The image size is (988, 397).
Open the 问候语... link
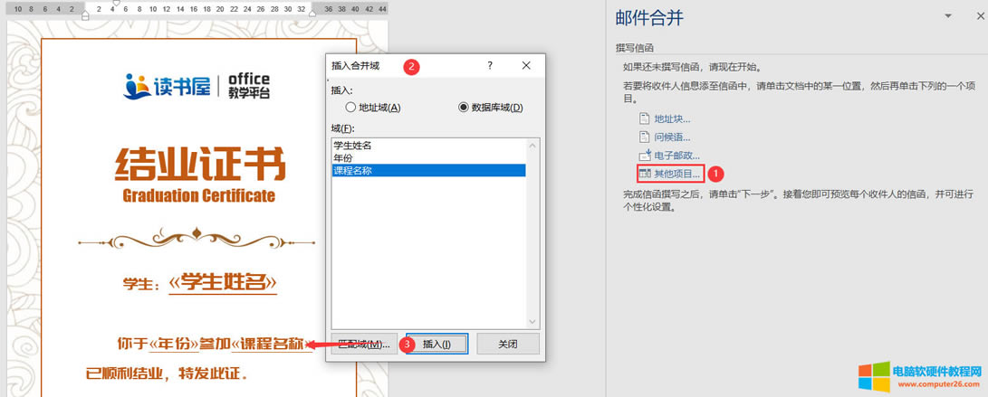[x=672, y=137]
